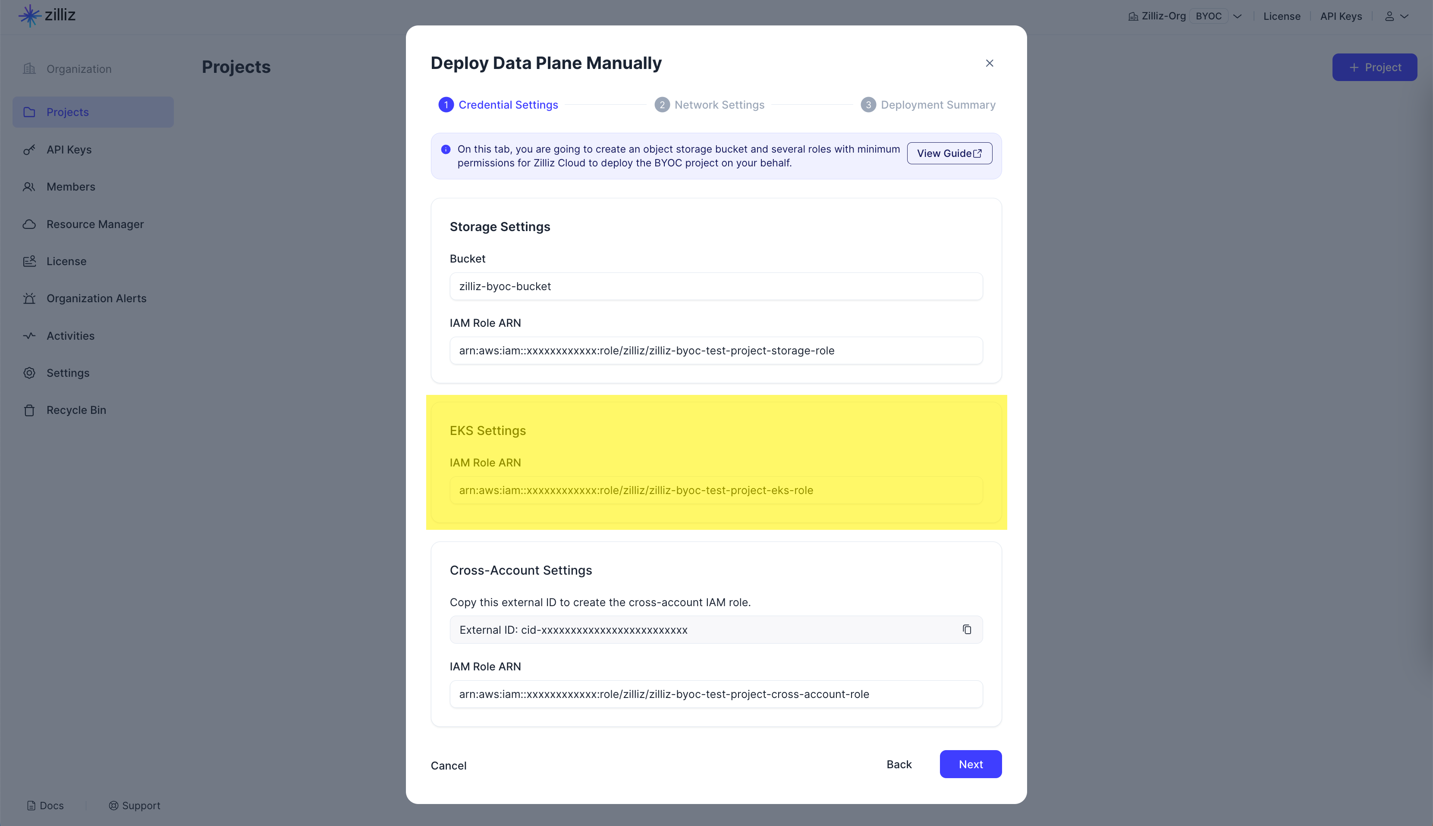This screenshot has width=1433, height=826.
Task: Click the Projects sidebar icon
Action: point(29,111)
